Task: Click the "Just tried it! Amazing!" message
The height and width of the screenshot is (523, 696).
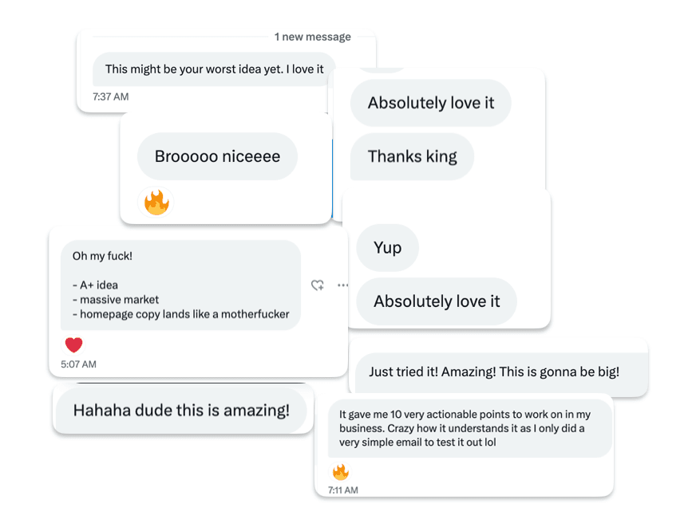Action: click(493, 372)
